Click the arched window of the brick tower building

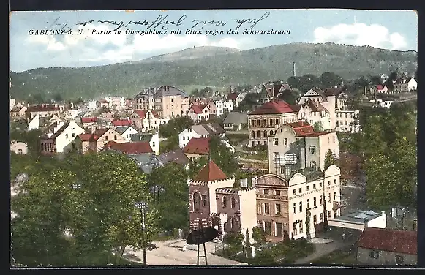pos(197,202)
